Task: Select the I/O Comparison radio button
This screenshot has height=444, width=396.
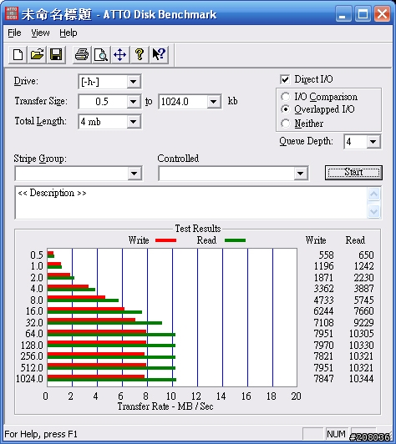Action: pos(286,97)
